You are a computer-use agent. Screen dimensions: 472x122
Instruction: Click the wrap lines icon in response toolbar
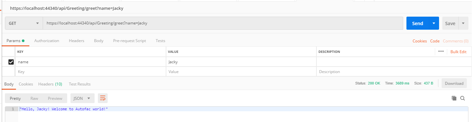pos(103,98)
